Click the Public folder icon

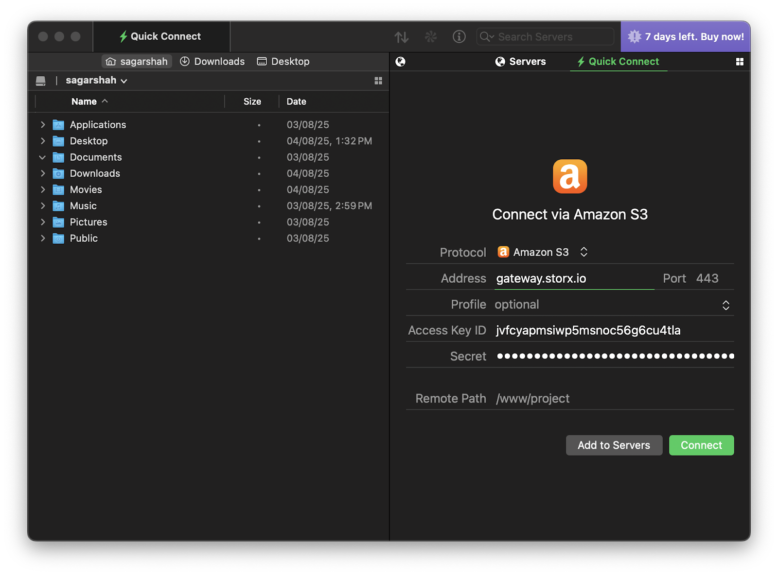tap(58, 238)
